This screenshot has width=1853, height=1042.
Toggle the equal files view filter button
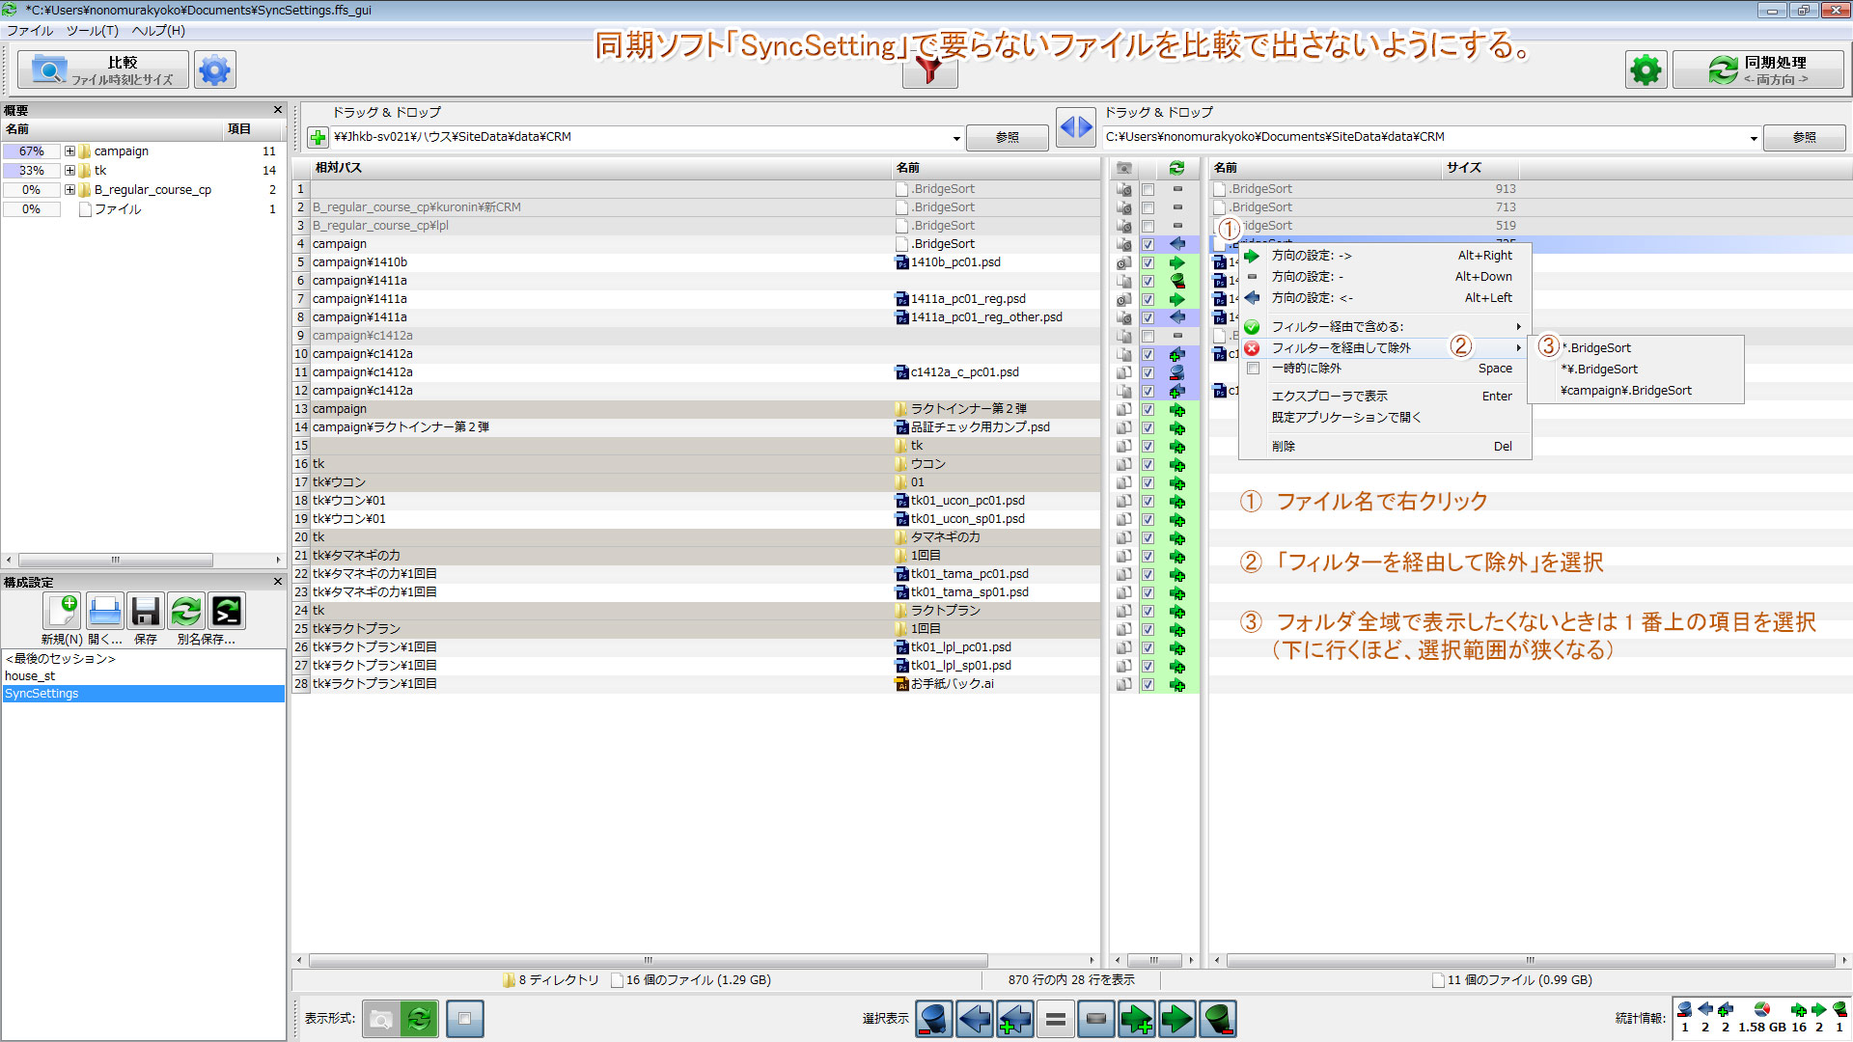click(x=1056, y=1019)
